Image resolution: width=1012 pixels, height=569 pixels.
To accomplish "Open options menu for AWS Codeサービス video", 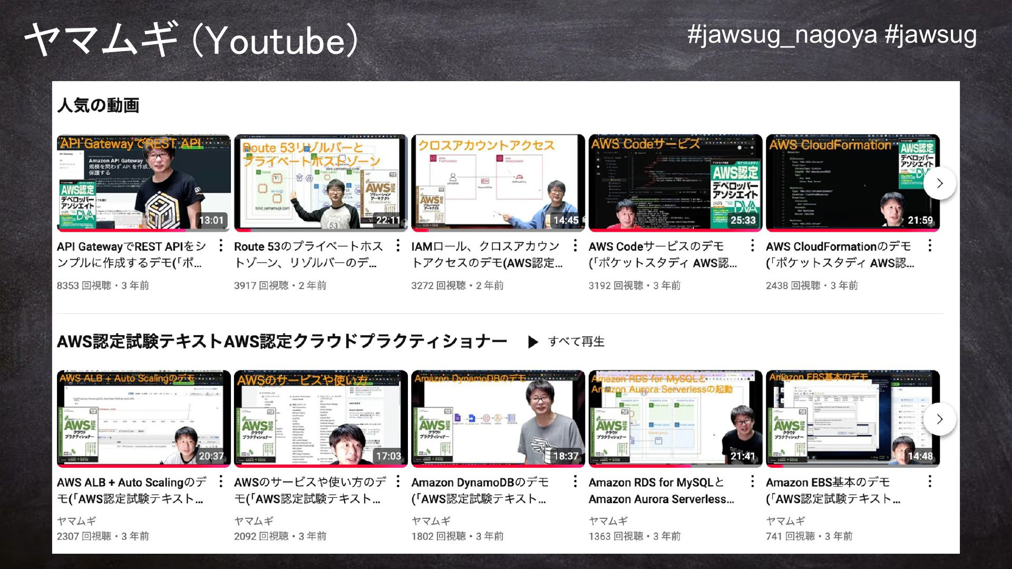I will click(x=752, y=246).
